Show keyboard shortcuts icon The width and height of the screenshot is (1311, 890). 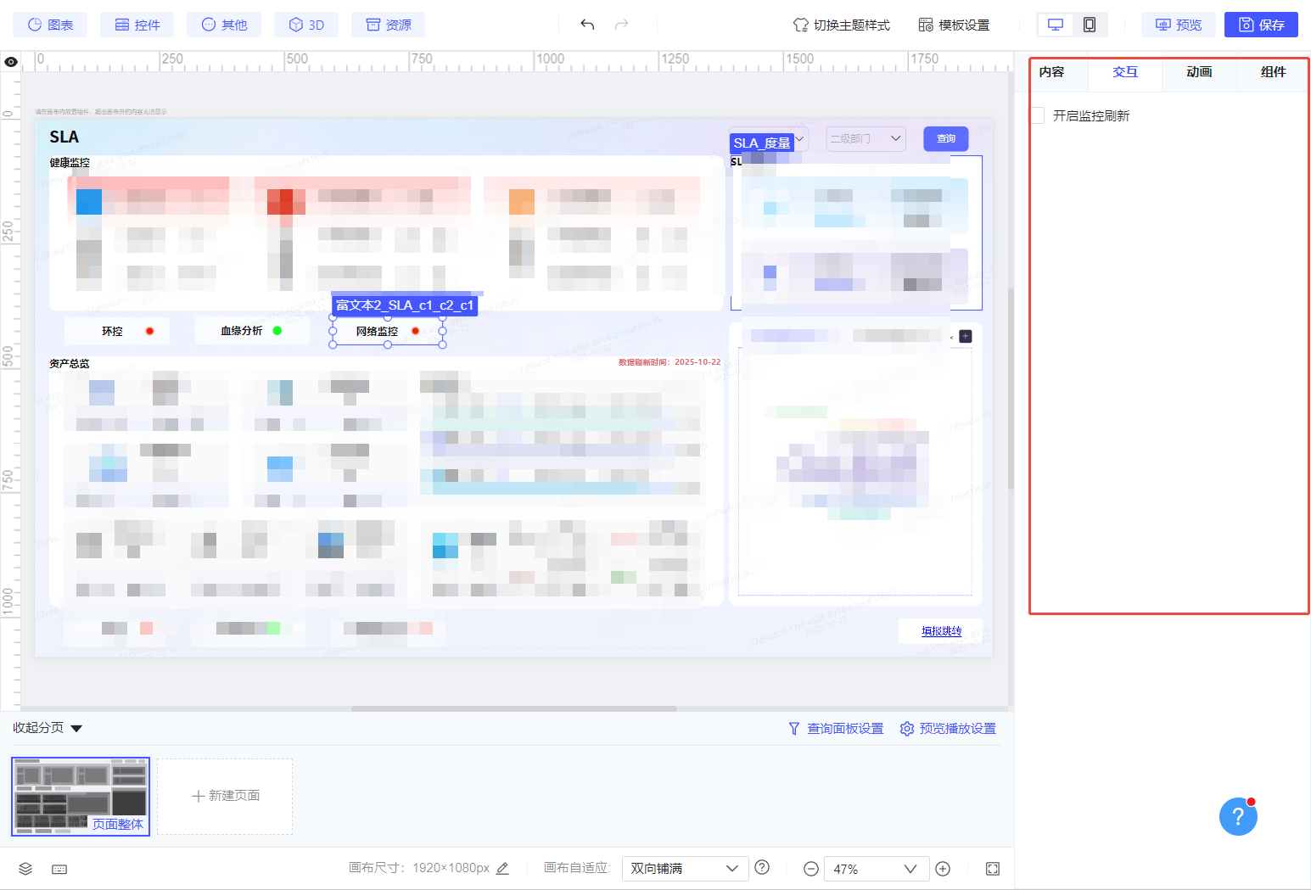pos(59,869)
